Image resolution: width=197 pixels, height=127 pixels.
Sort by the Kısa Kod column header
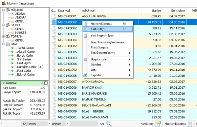point(69,11)
